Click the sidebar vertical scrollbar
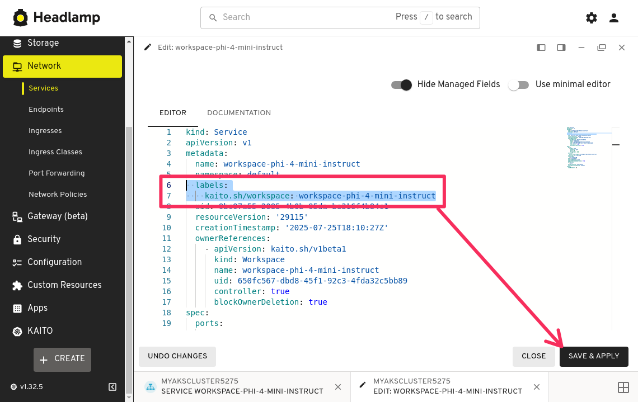Screen dimensions: 638x402 click(x=129, y=224)
